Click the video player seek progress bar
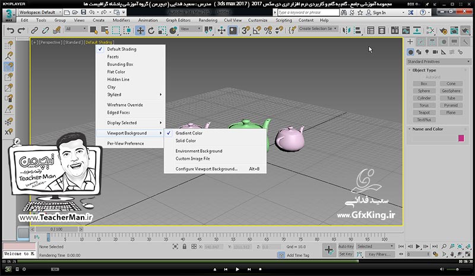 click(x=238, y=261)
